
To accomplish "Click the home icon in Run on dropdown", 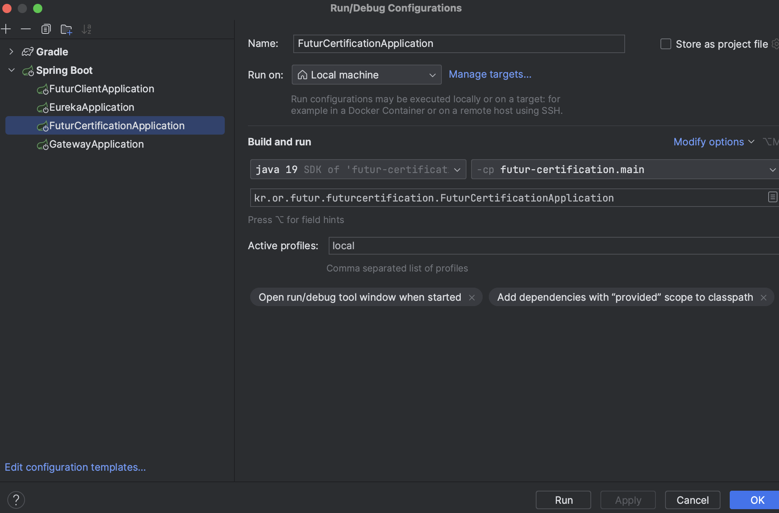I will tap(303, 75).
